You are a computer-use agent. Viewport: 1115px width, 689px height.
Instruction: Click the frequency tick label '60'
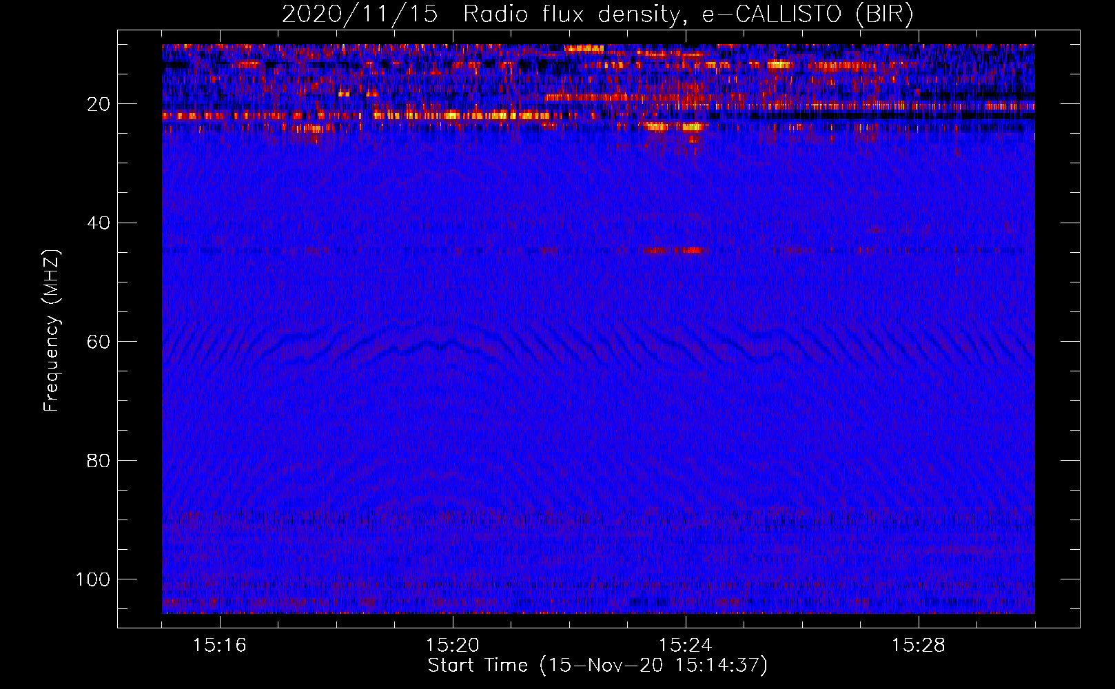pyautogui.click(x=99, y=342)
